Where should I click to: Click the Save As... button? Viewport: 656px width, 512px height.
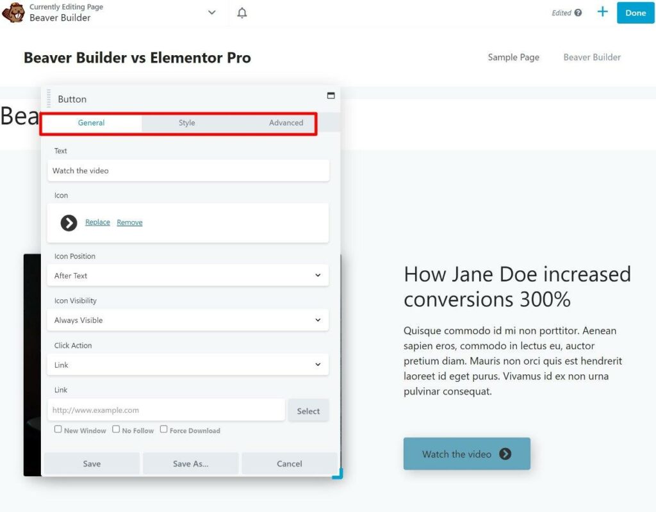191,463
